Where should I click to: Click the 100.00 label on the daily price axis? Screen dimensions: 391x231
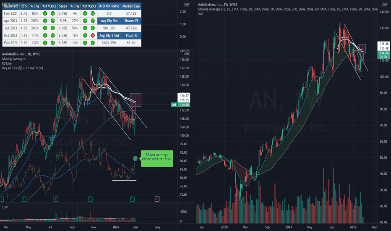tap(184, 136)
